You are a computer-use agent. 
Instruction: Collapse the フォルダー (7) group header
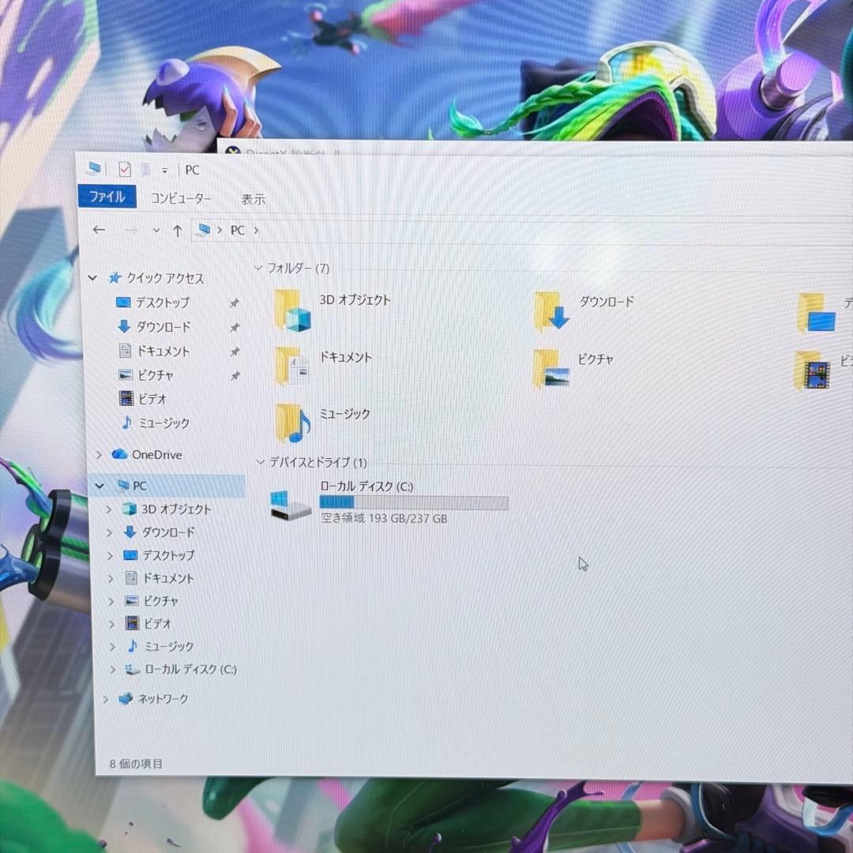pos(258,269)
